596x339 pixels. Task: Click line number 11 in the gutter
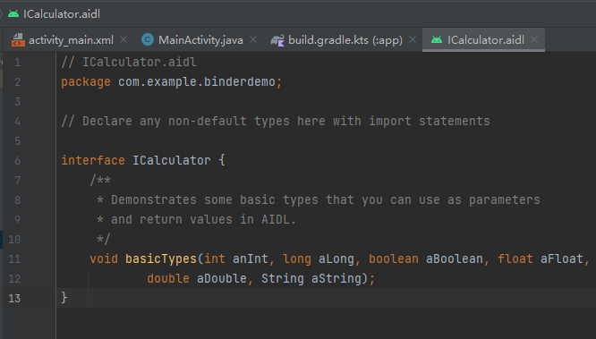(x=14, y=259)
